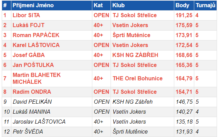The width and height of the screenshot is (218, 137).
Task: Click Jaroslav LAŠTOVICA name
Action: tap(39, 122)
